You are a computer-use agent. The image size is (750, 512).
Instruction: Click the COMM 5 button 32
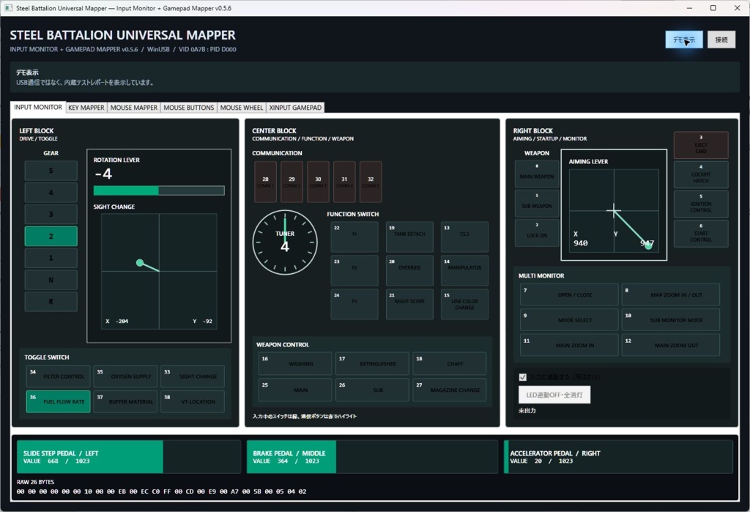click(x=371, y=182)
